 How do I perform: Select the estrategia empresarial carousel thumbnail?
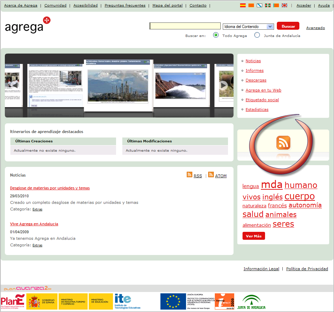56,85
